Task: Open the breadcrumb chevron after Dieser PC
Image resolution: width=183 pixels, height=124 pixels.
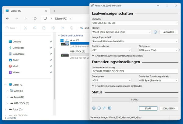Action: tap(71, 19)
